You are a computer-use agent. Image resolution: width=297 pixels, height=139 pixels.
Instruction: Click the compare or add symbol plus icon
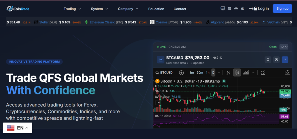(181, 73)
